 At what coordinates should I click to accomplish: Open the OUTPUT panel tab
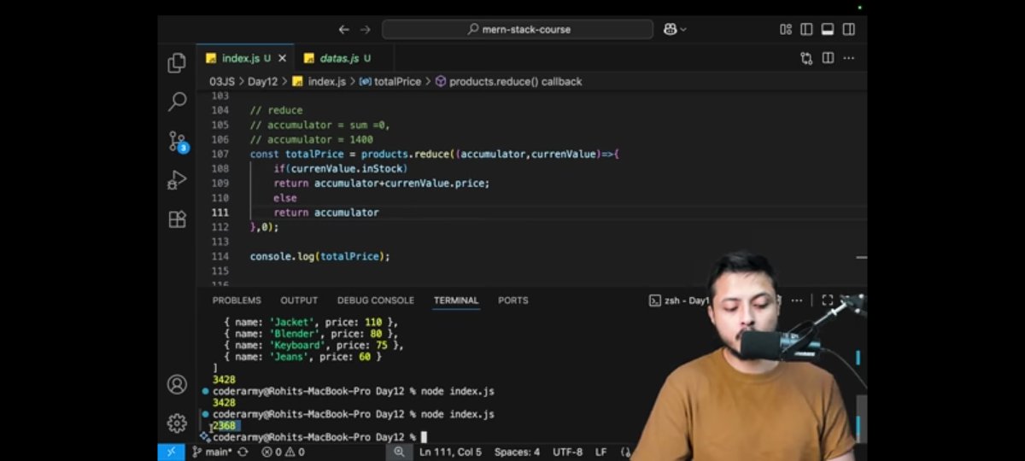(299, 301)
